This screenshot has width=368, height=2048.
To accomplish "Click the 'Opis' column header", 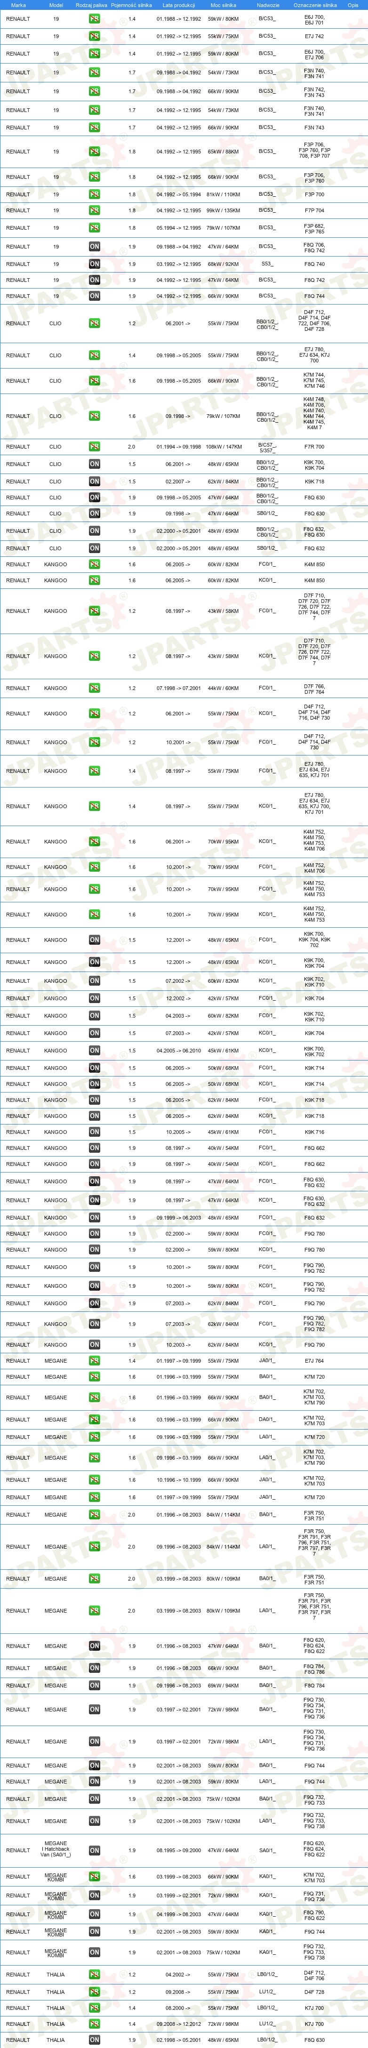I will click(353, 5).
